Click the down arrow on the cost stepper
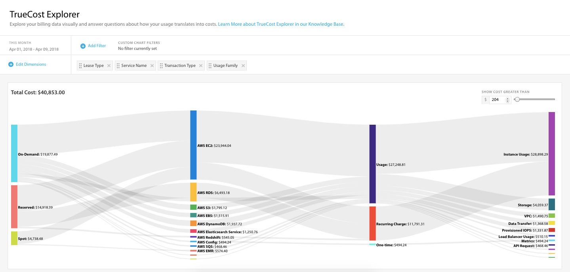 tap(507, 101)
